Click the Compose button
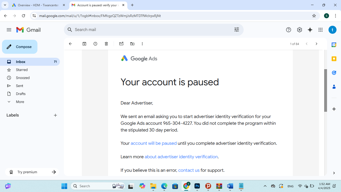This screenshot has width=341, height=192. [20, 47]
